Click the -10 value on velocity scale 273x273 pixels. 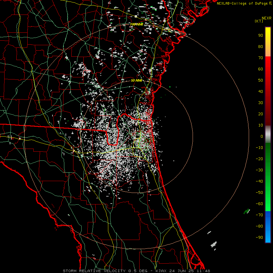point(259,148)
